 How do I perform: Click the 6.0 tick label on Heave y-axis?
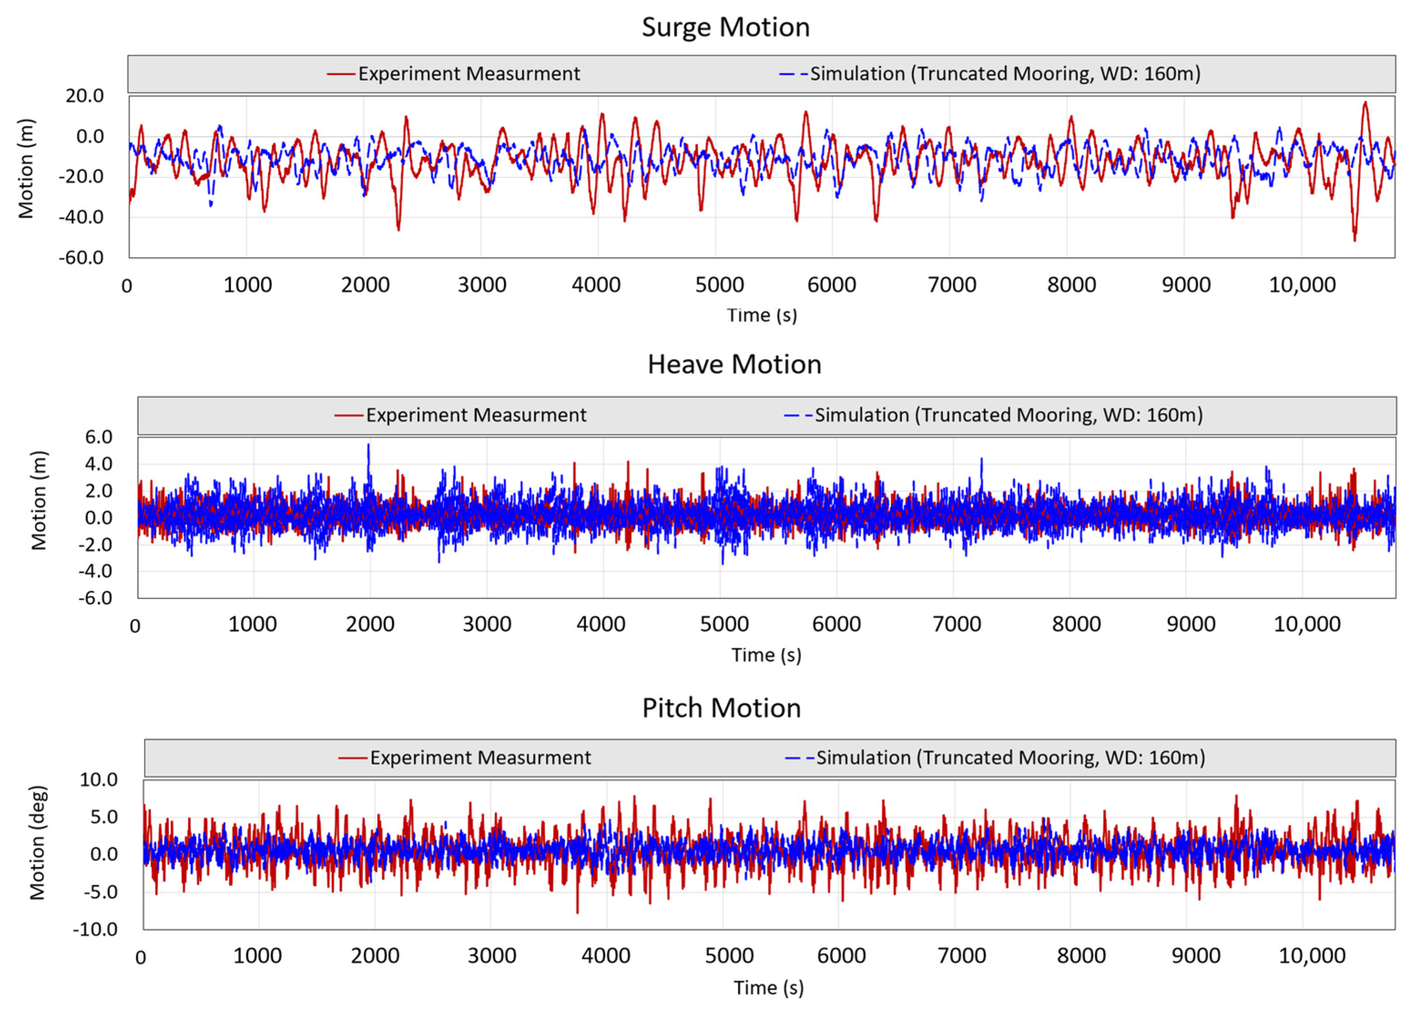click(98, 437)
